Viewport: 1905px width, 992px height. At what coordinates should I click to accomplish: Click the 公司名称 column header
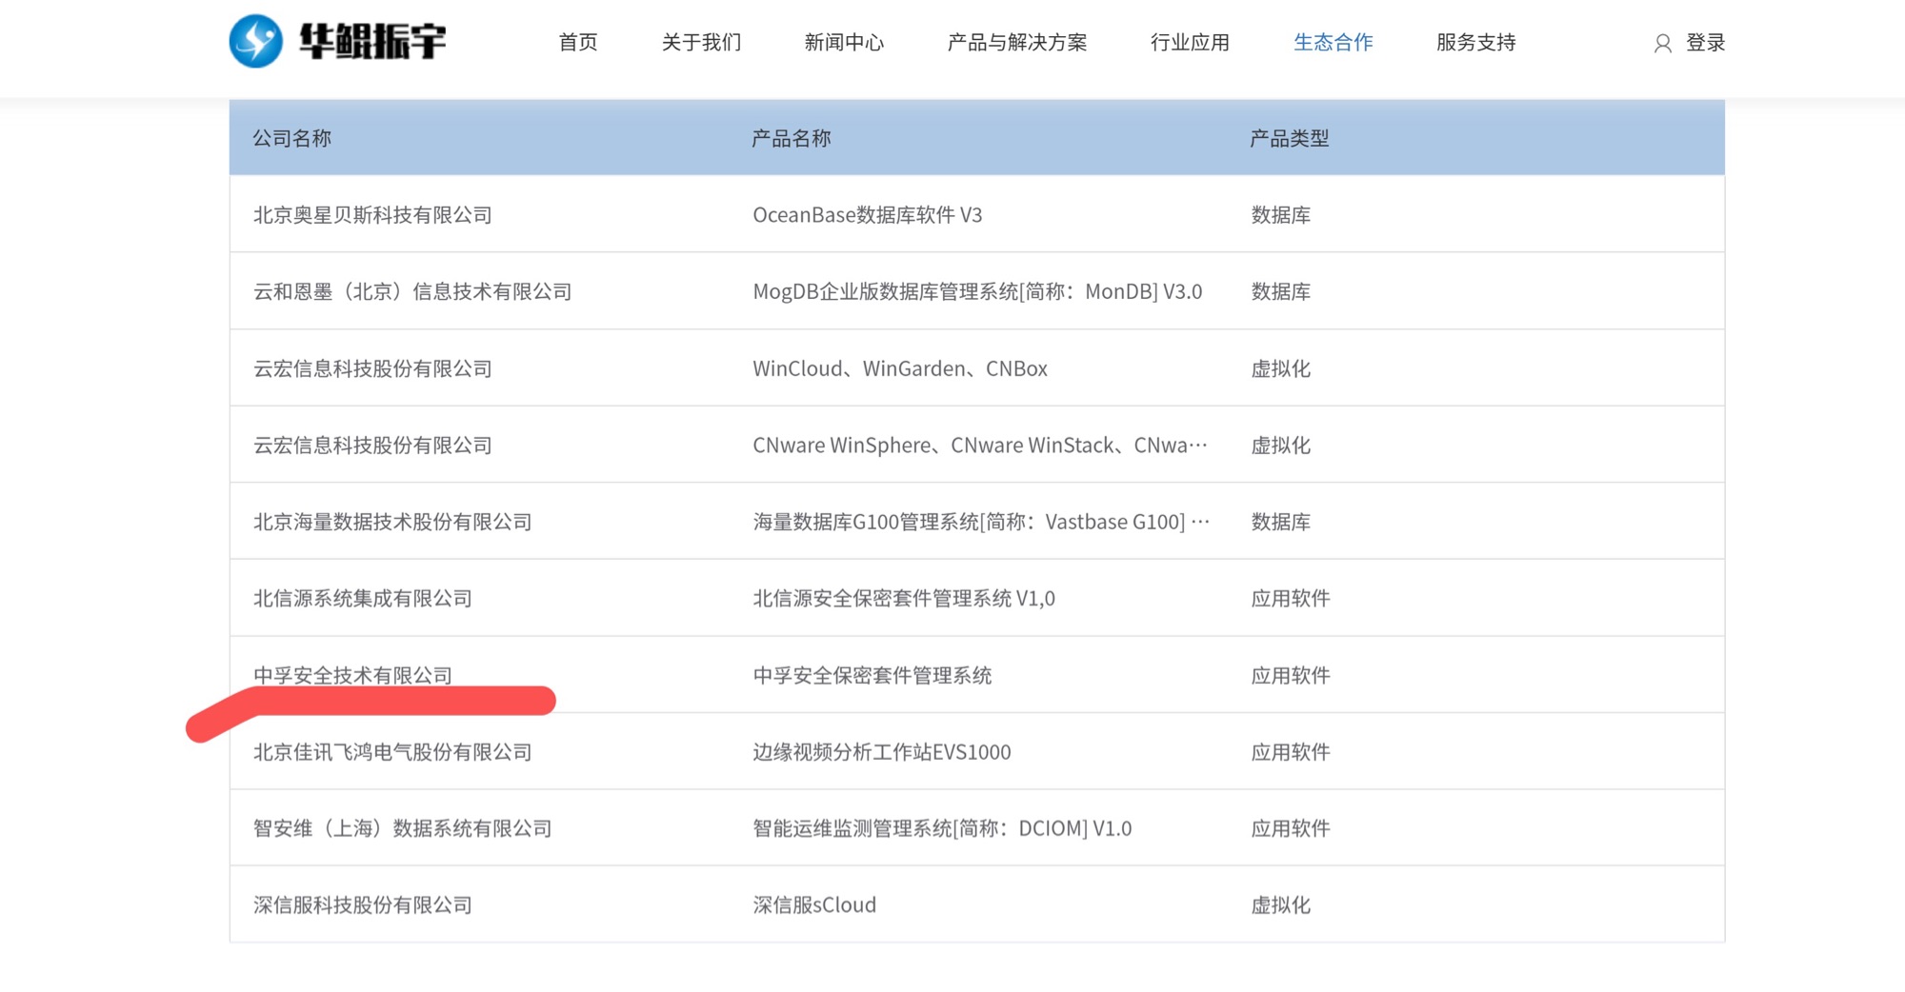(x=292, y=138)
